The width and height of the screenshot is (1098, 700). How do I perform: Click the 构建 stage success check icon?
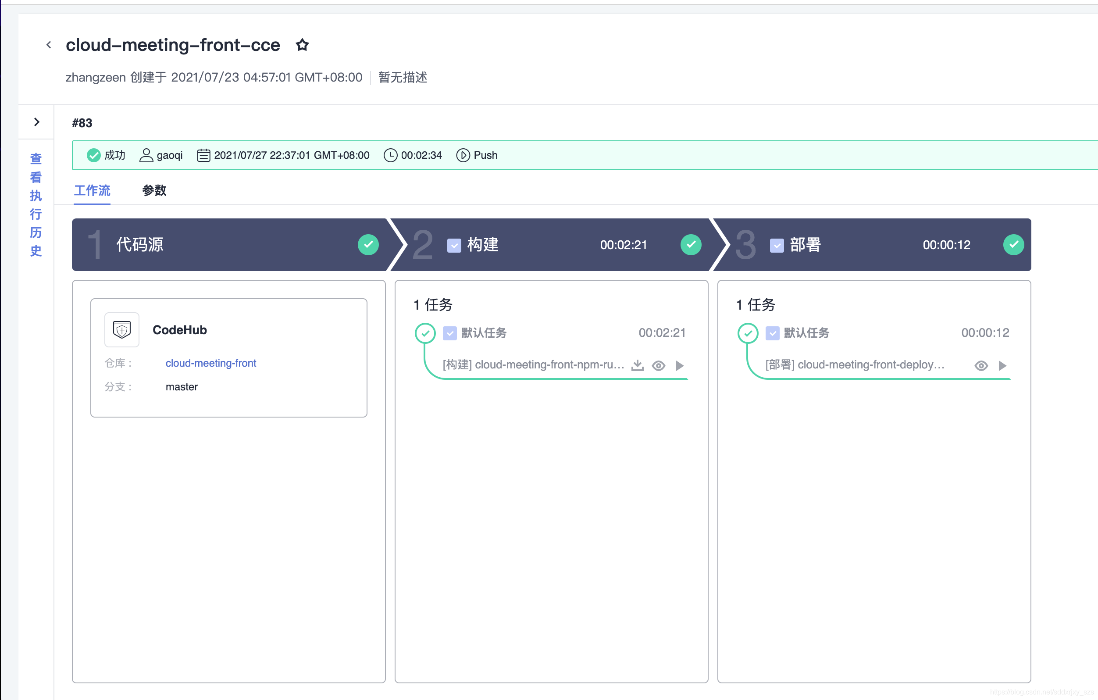click(691, 244)
